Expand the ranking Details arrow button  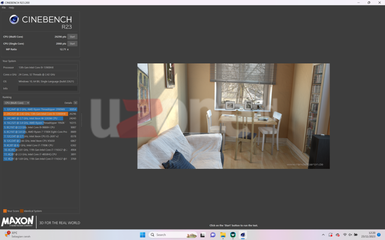tap(76, 103)
